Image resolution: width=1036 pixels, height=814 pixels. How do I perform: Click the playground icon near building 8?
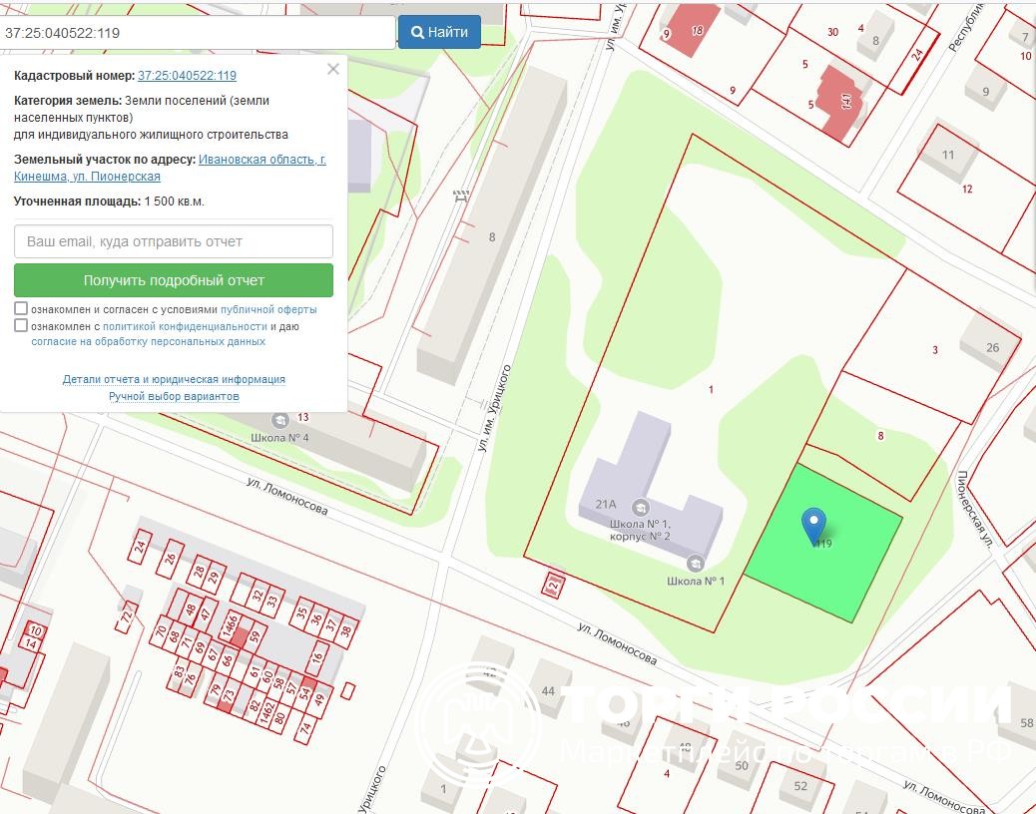pos(460,196)
